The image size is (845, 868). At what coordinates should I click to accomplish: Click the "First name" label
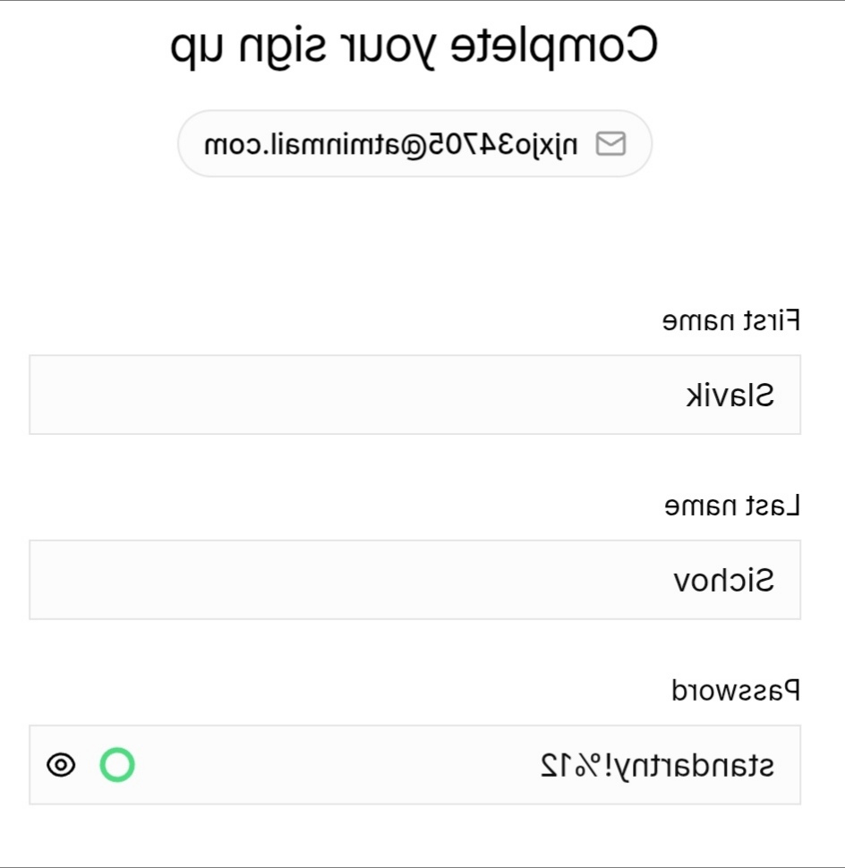(x=730, y=321)
